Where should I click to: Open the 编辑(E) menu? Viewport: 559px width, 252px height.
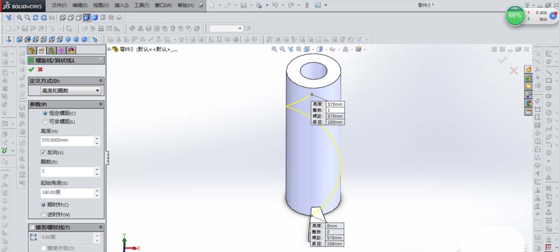coord(79,6)
